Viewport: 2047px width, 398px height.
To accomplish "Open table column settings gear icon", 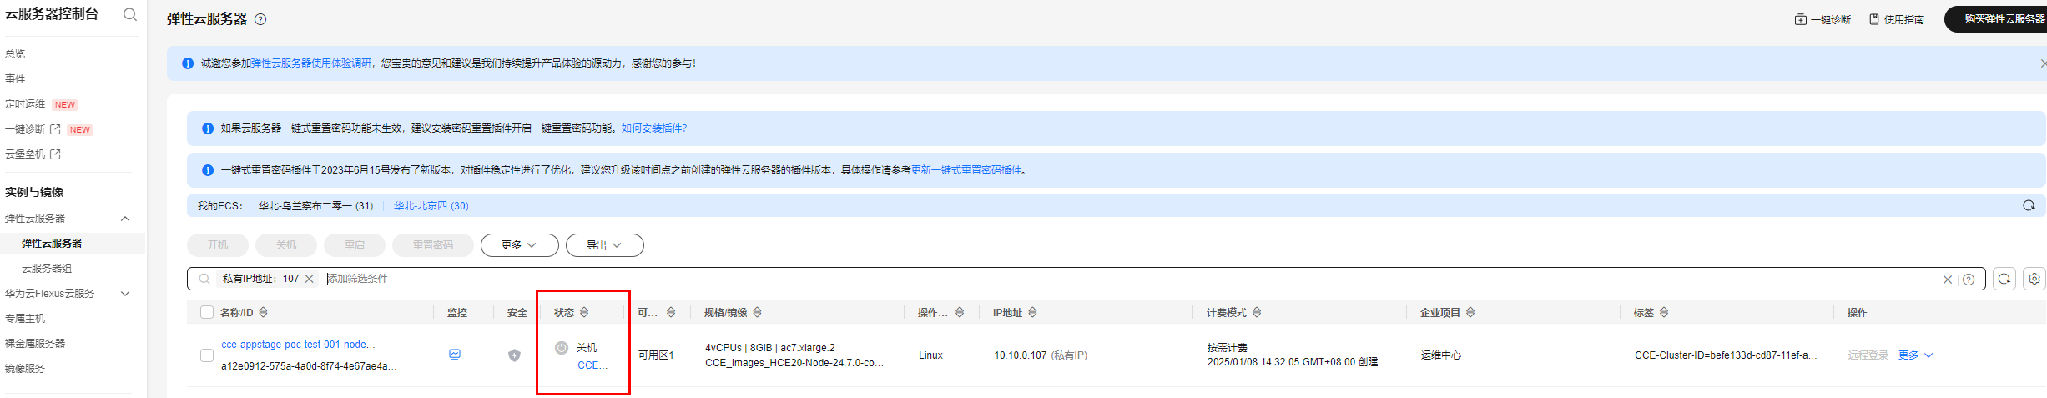I will (2034, 279).
